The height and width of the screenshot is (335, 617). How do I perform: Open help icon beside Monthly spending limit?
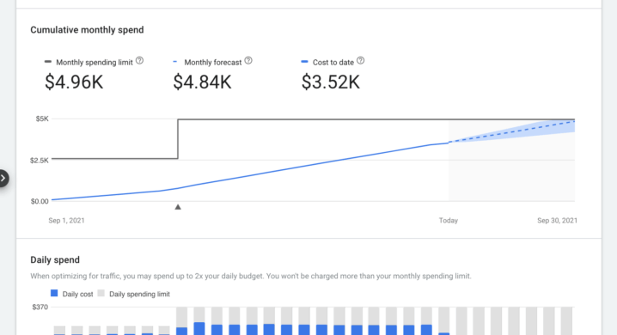[140, 61]
